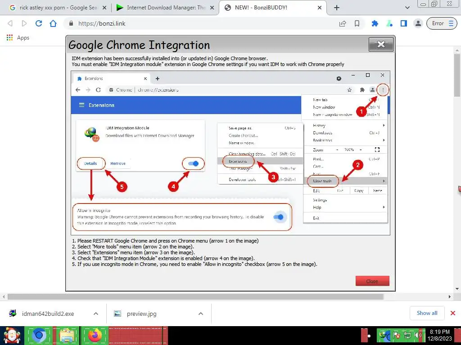
Task: Close the downloads bar
Action: click(x=453, y=313)
